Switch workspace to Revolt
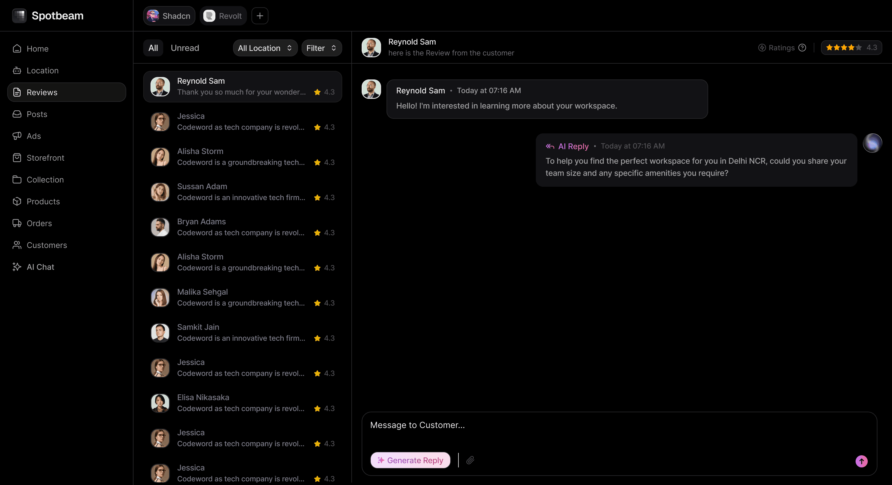This screenshot has width=892, height=485. click(223, 16)
